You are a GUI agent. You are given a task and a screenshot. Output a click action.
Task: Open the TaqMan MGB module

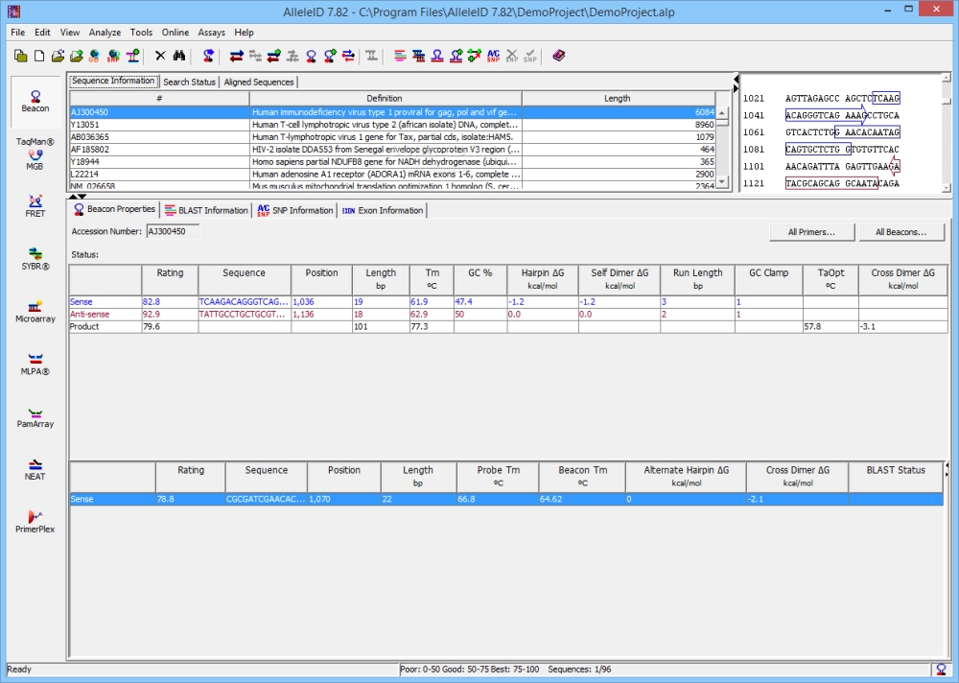[35, 153]
